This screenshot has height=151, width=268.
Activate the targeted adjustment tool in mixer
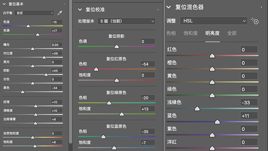click(x=254, y=21)
